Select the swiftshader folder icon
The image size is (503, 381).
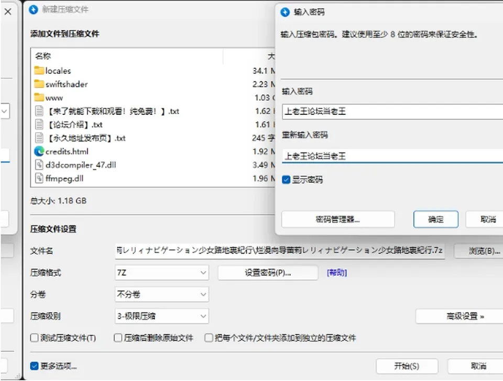39,84
